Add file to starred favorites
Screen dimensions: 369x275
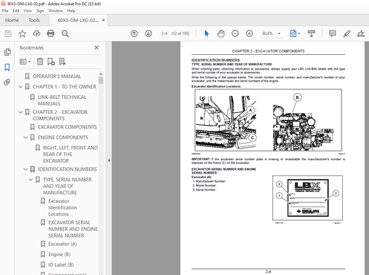(x=23, y=34)
